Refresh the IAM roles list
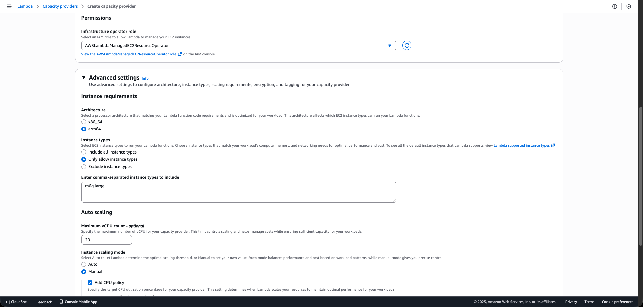643x307 pixels. pos(406,45)
